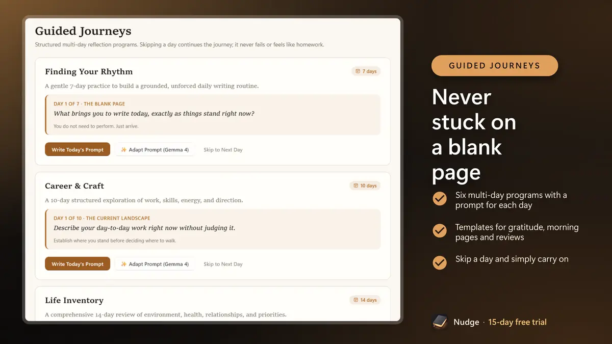Write Today's Prompt for Finding Your Rhythm
The image size is (612, 344).
78,150
